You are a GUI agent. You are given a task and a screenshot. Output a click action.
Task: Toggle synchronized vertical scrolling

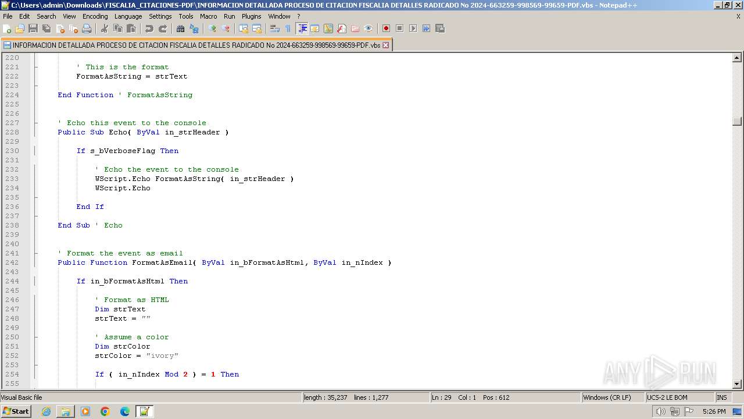pyautogui.click(x=243, y=29)
